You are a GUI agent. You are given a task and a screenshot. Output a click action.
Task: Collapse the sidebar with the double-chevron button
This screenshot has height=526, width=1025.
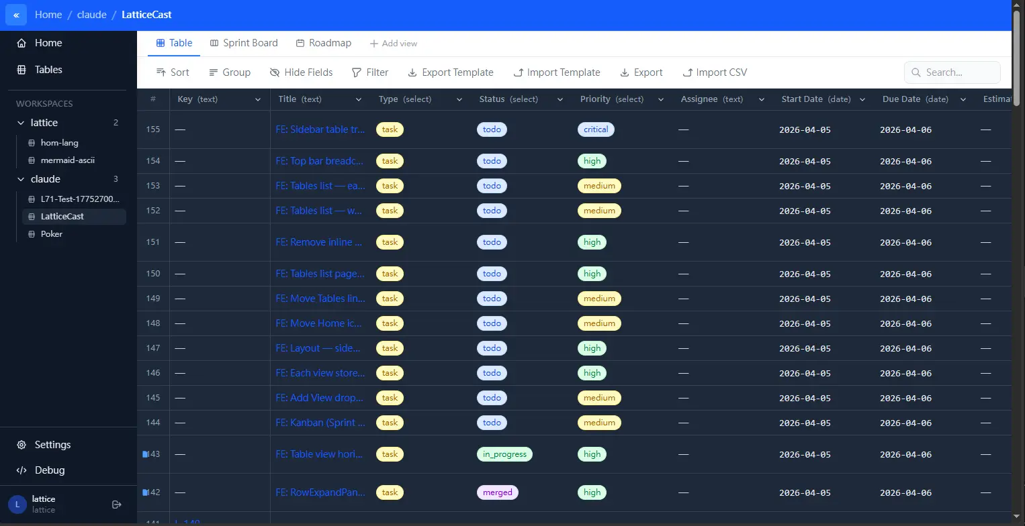click(x=16, y=15)
